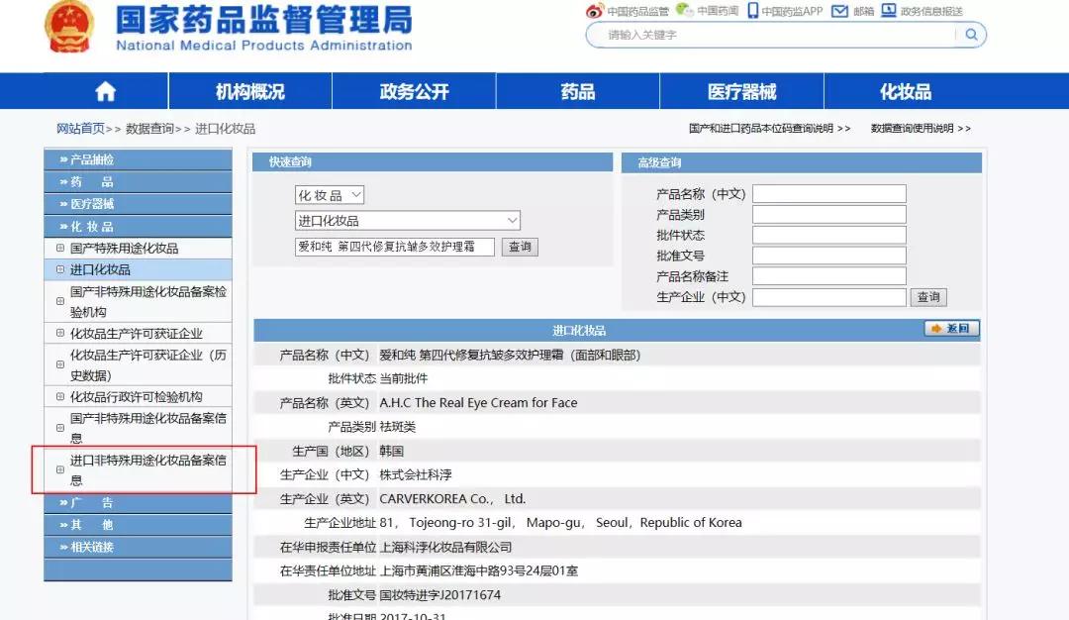This screenshot has width=1069, height=620.
Task: Open the 邮箱 mail envelope icon
Action: click(x=842, y=11)
